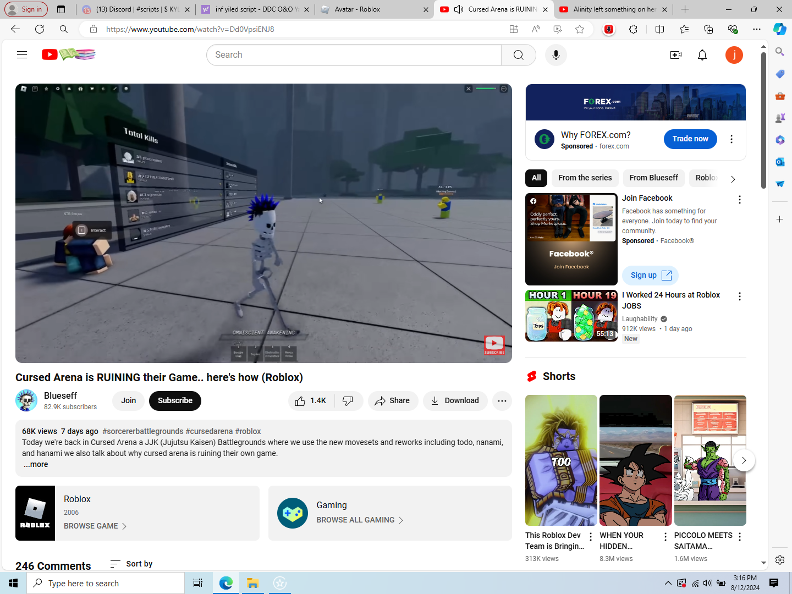
Task: Open Windows Start menu
Action: [13, 583]
